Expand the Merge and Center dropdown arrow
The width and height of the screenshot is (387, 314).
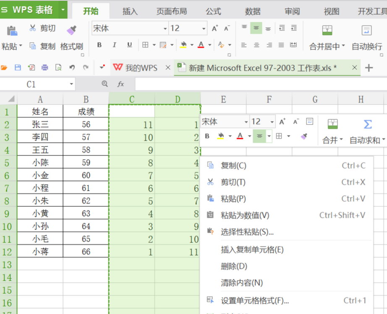343,46
